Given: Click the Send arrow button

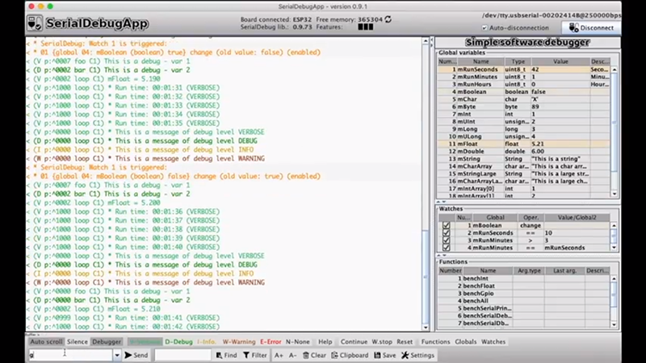Looking at the screenshot, I should coord(136,355).
